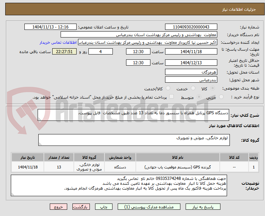Click the resize handle of description text area
This screenshot has height=216, width=265.
pyautogui.click(x=39, y=119)
